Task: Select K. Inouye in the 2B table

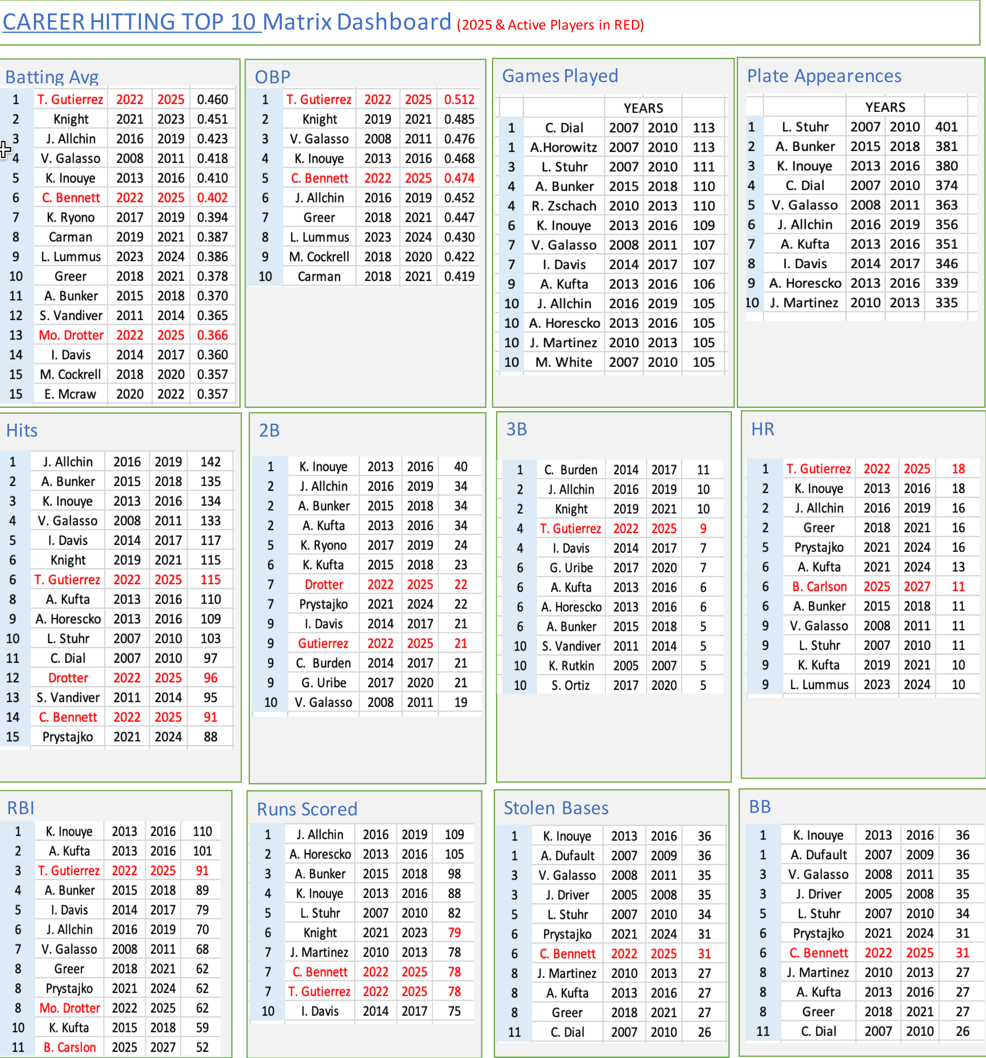Action: coord(323,467)
